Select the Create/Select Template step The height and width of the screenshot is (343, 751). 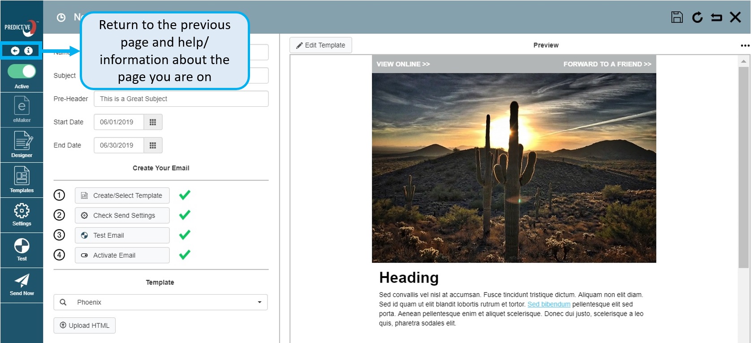click(x=122, y=195)
